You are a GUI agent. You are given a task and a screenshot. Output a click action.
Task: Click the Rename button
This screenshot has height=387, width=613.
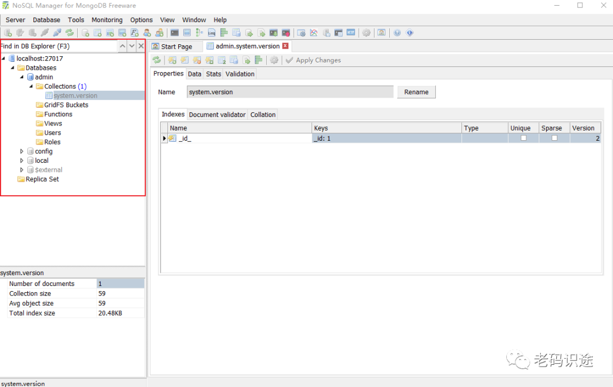[417, 92]
